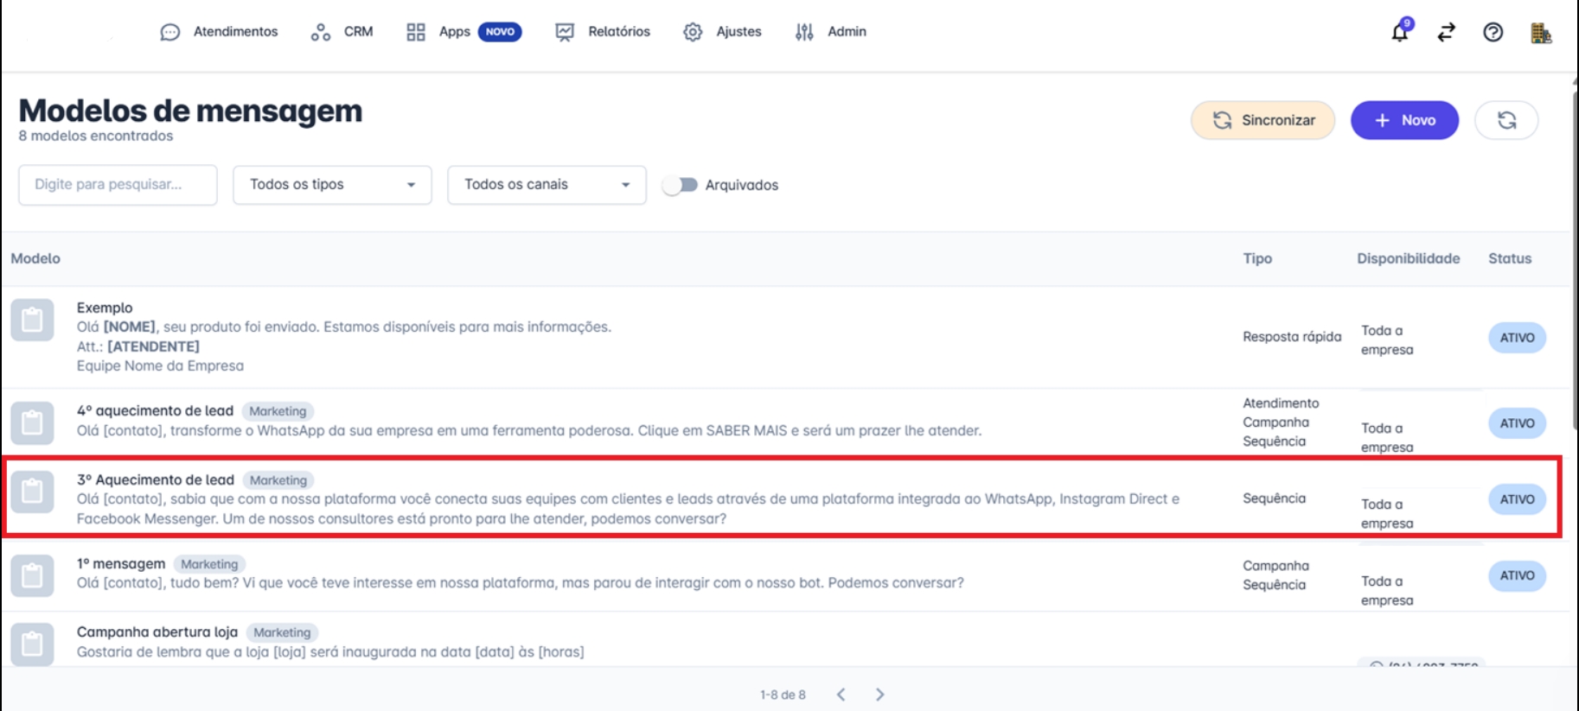Create a new template with Novo button

coord(1404,120)
